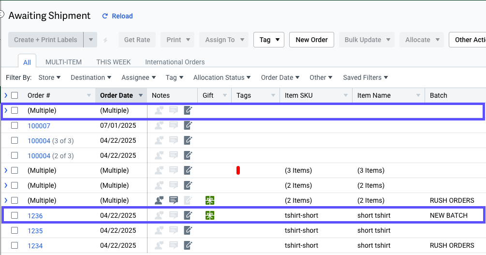Select checkbox for order 100004 (3 of 3)
The image size is (486, 255).
point(15,140)
